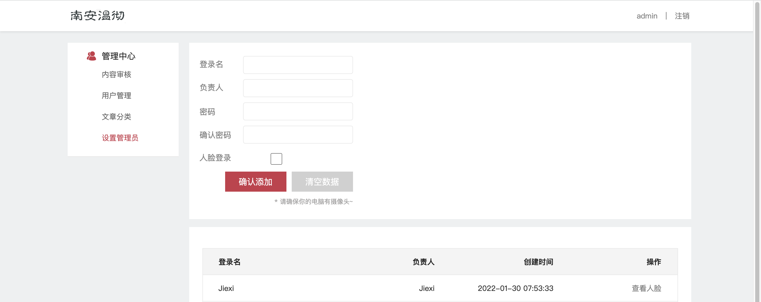Enable the 人脸登录 checkbox

point(276,159)
